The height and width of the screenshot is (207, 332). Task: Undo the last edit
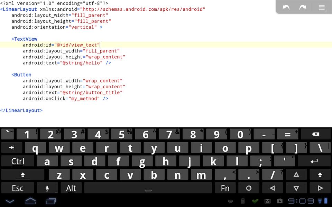286,7
